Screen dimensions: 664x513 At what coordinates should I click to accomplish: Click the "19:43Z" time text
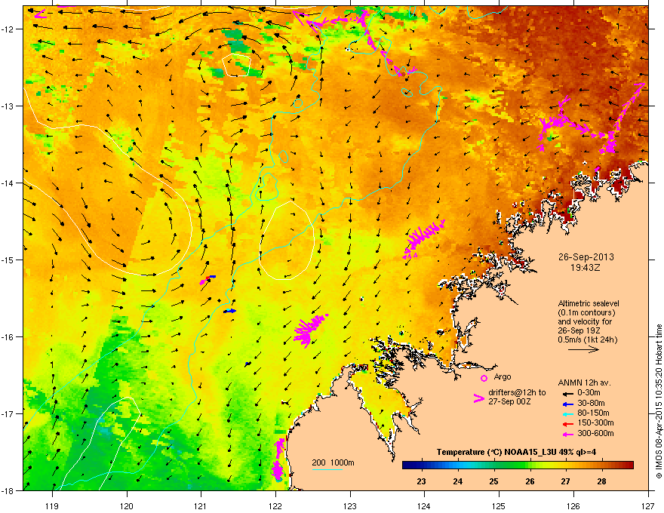coord(586,268)
